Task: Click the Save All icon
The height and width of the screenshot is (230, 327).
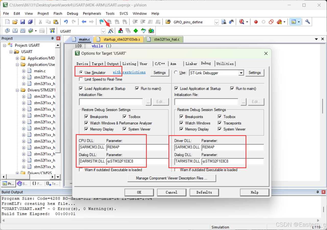Action: click(30, 22)
